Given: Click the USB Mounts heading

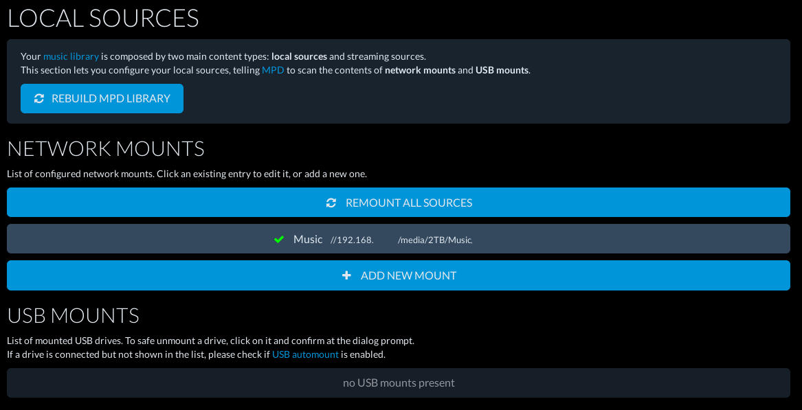Looking at the screenshot, I should point(74,316).
